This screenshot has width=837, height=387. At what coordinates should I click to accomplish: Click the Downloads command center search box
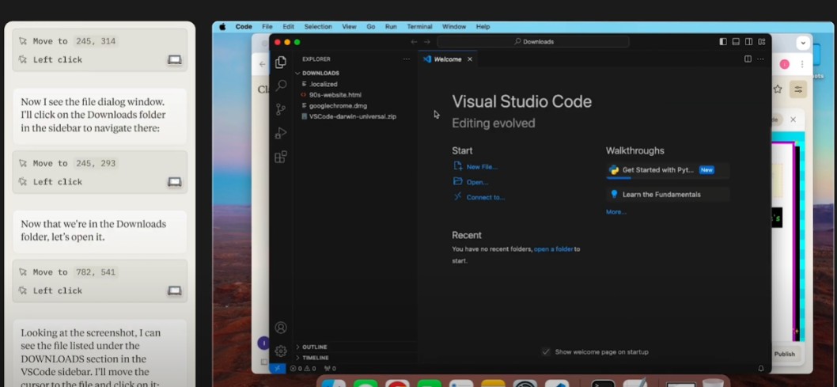tap(532, 42)
